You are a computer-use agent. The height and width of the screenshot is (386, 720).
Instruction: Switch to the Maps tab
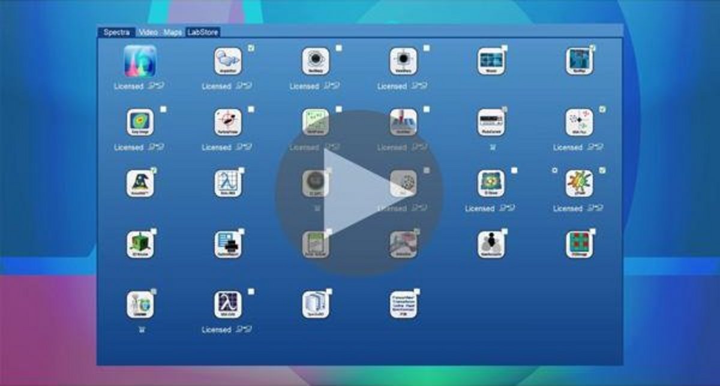[x=173, y=32]
